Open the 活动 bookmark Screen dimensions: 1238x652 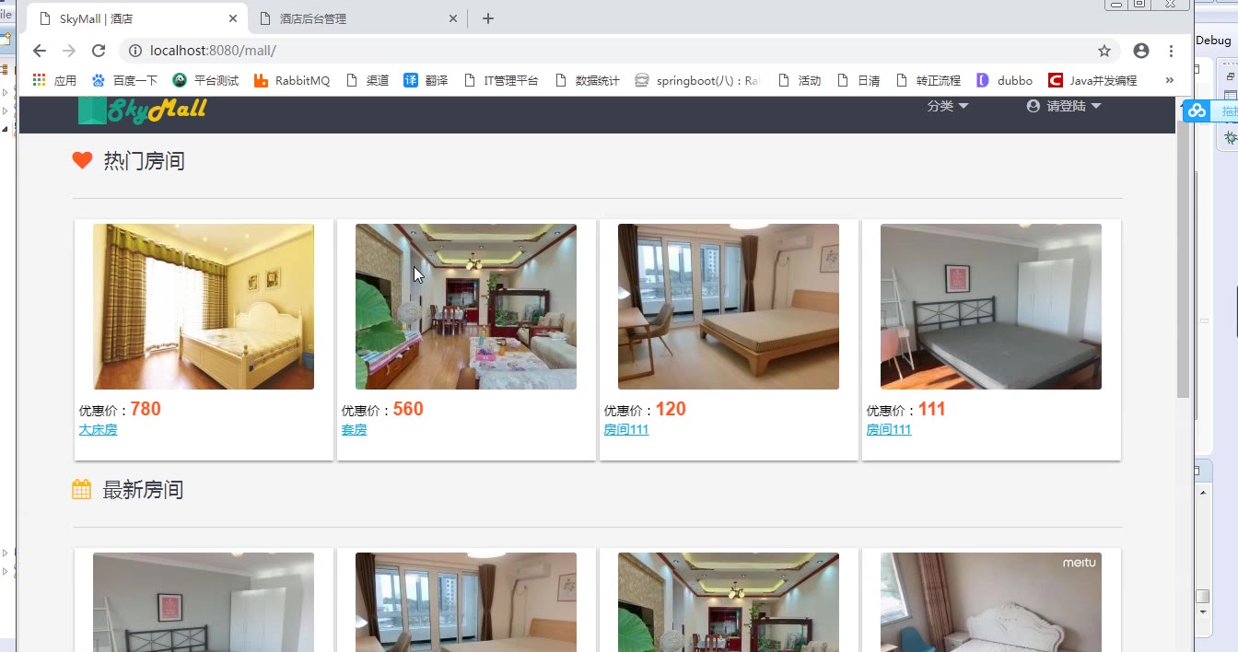[799, 80]
